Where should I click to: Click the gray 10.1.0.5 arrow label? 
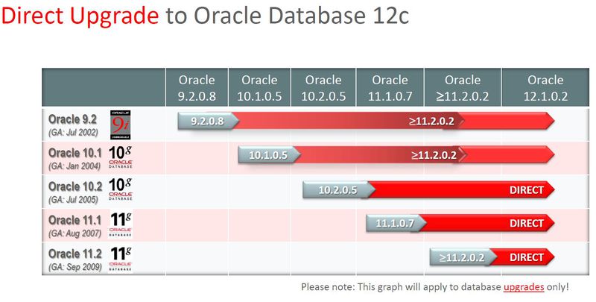(269, 155)
